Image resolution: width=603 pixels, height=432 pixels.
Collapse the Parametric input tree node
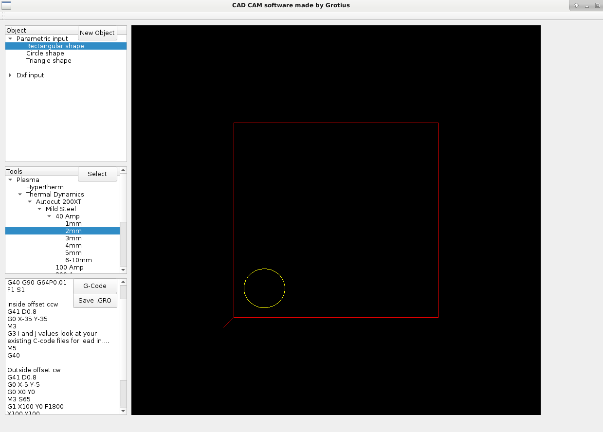(10, 38)
